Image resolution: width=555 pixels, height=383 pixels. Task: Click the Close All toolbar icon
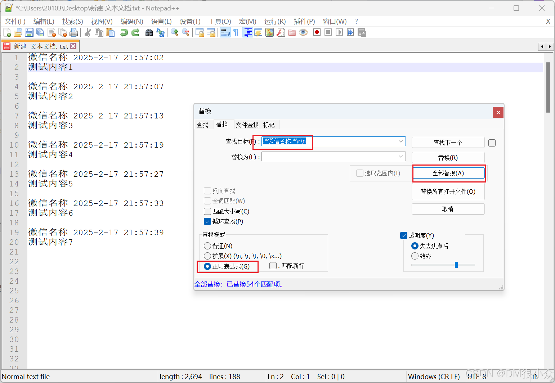point(63,32)
